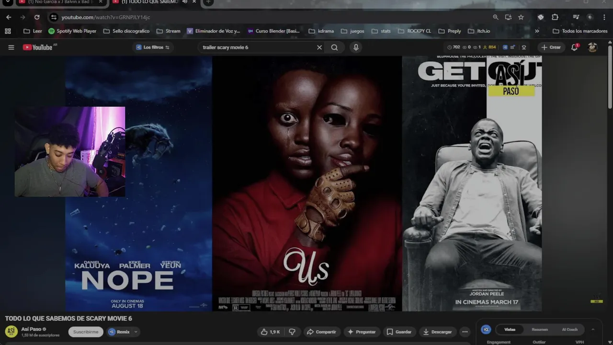The width and height of the screenshot is (613, 345).
Task: Click Descargar download button
Action: click(x=437, y=332)
